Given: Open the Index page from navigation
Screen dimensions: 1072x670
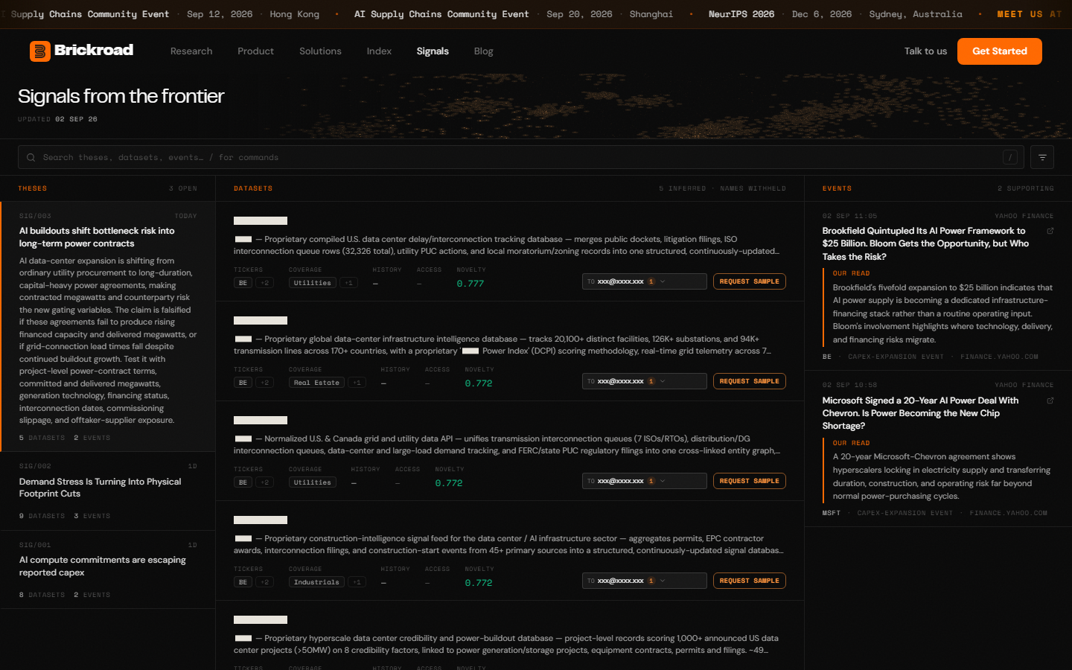Looking at the screenshot, I should click(379, 51).
